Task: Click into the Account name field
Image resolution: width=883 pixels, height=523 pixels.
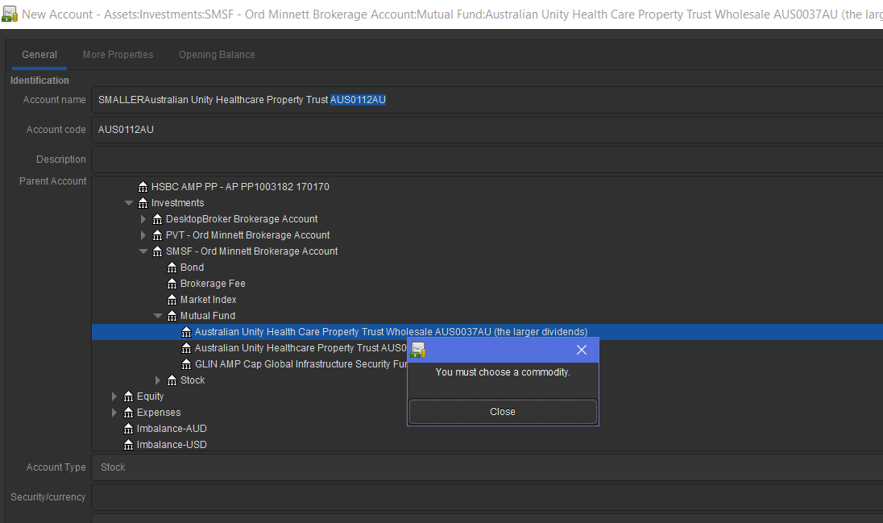Action: tap(487, 100)
